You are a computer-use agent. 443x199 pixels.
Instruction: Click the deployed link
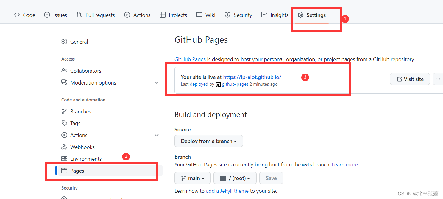tap(199, 84)
